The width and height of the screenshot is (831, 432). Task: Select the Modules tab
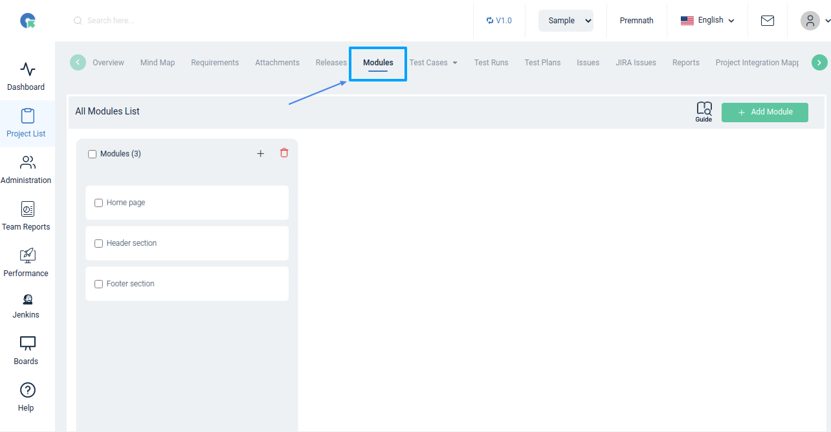[378, 63]
